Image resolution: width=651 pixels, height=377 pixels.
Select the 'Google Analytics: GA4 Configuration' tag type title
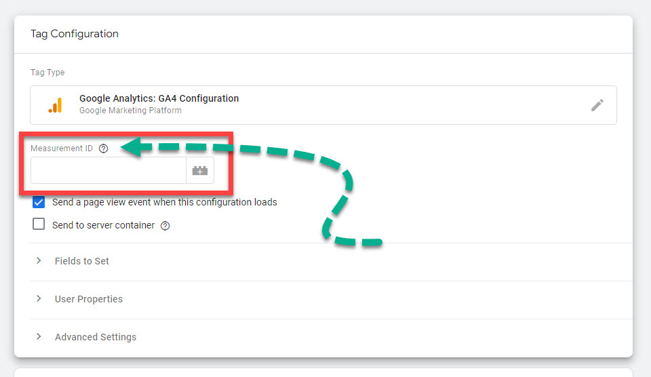tap(159, 98)
